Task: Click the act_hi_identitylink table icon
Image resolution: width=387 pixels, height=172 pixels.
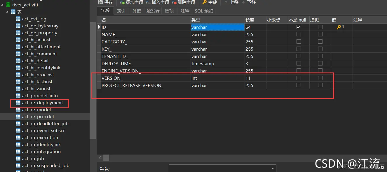Action: [18, 68]
